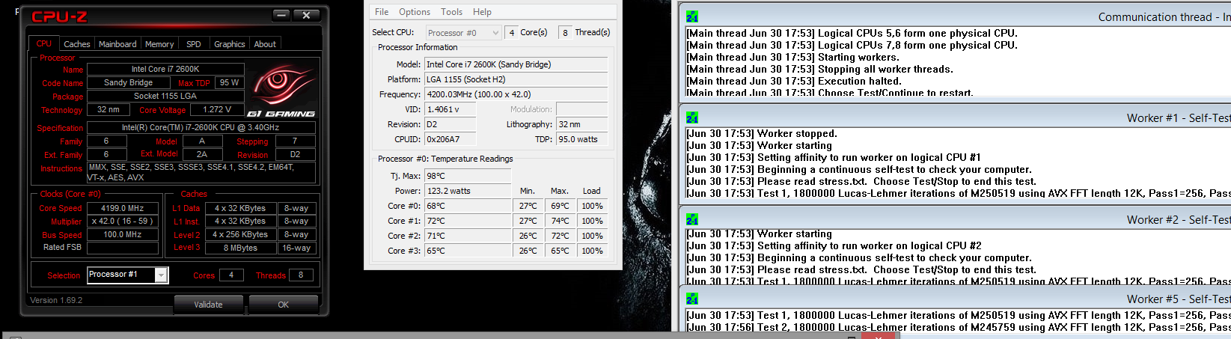Click the Core #2 temperature 71°C

(468, 236)
